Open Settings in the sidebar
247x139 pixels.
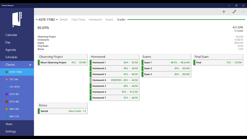coord(10,131)
